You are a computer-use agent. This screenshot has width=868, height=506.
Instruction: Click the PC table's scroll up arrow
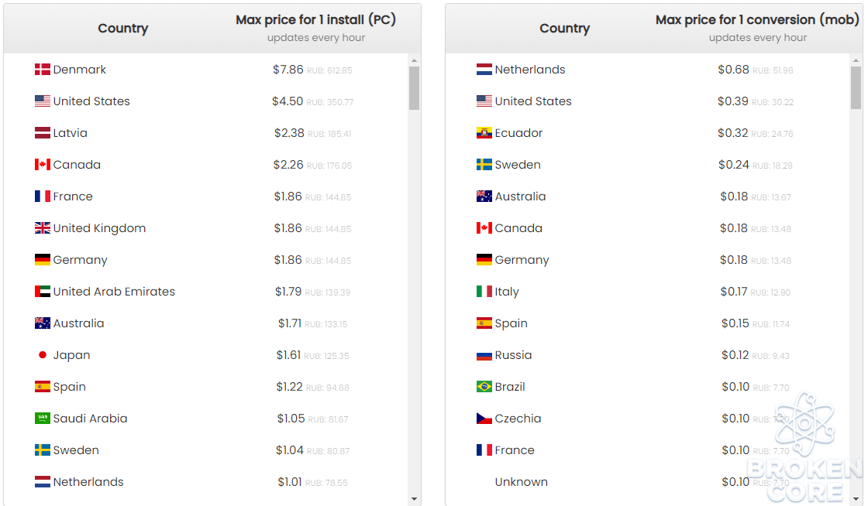tap(414, 60)
